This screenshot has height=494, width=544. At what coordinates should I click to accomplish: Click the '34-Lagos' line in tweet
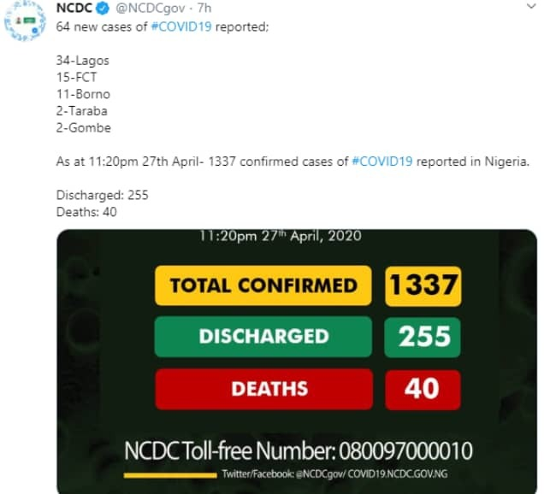84,61
